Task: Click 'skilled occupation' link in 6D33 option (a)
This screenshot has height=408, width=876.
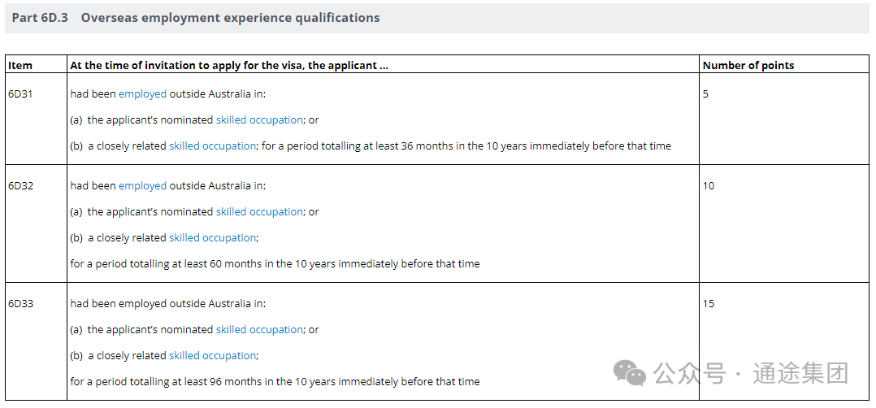Action: [x=259, y=330]
